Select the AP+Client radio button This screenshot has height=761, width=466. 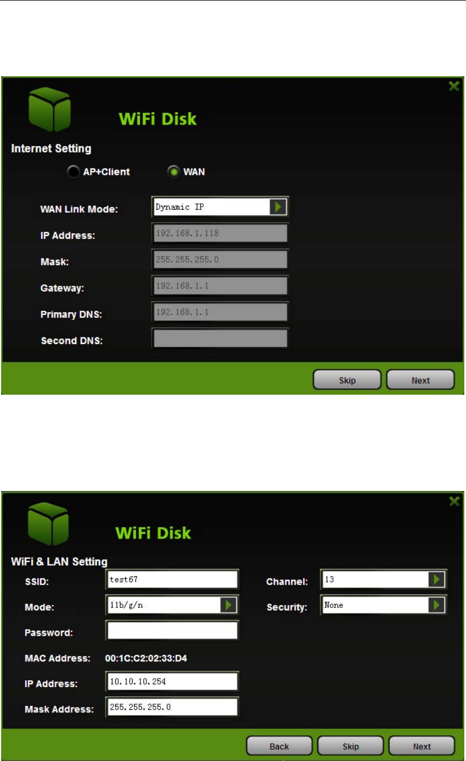(73, 172)
